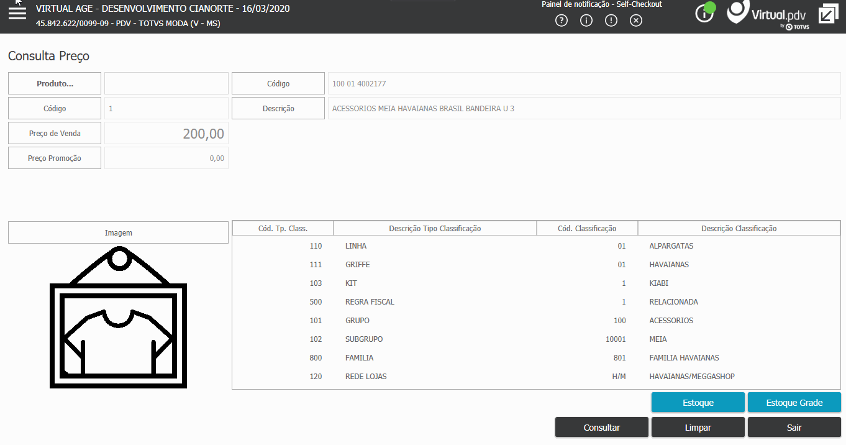
Task: Click the Código field 100 01 4002177
Action: click(584, 83)
